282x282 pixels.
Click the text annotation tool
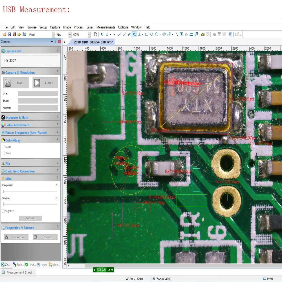pos(181,35)
